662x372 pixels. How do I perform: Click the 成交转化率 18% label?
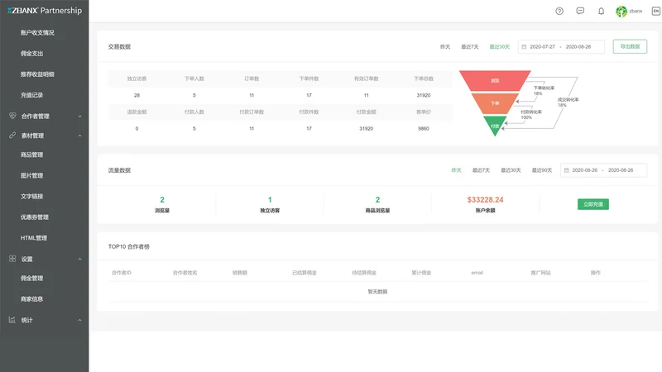tap(568, 103)
